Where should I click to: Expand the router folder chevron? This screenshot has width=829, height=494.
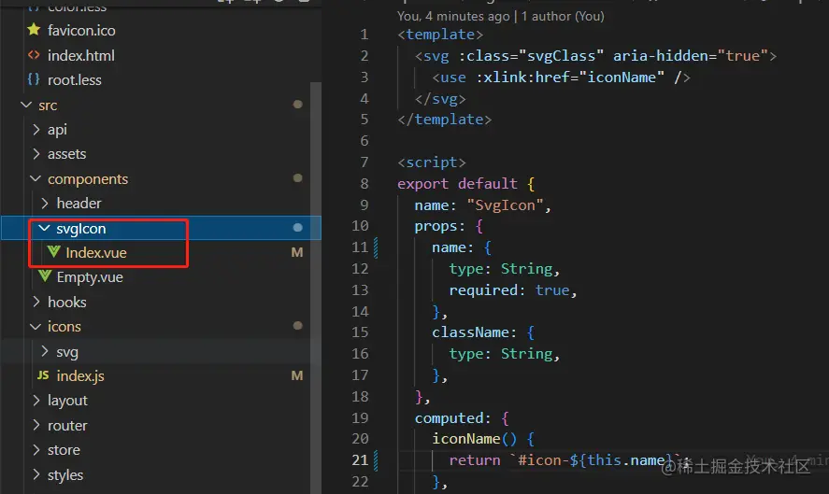point(36,425)
